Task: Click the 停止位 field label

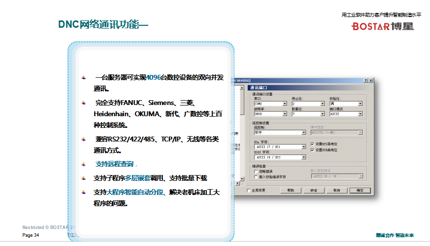Action: 297,99
